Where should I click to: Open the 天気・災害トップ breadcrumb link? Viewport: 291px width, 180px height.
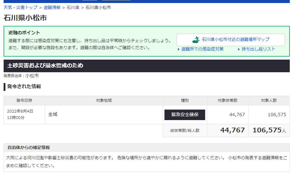click(20, 8)
